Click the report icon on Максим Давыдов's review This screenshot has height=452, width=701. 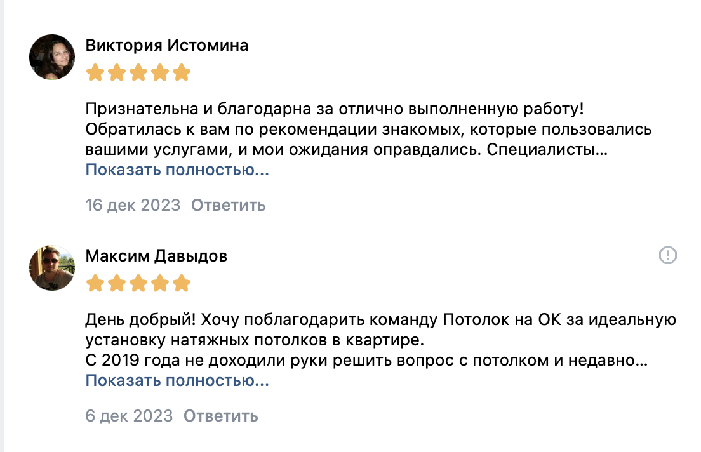(x=668, y=256)
